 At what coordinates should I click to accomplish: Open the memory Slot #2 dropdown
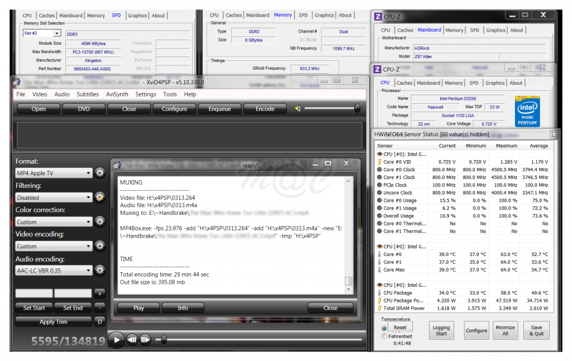[x=56, y=33]
